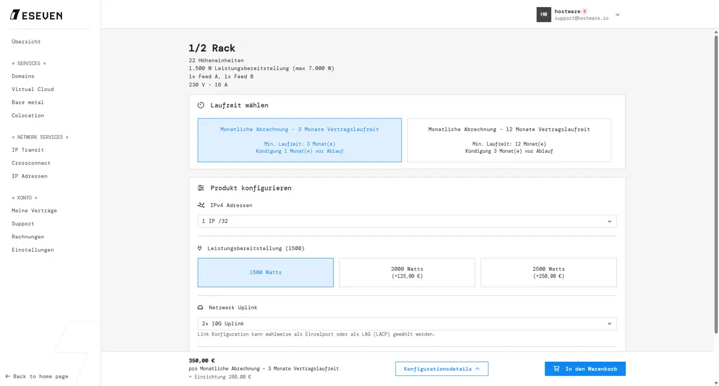This screenshot has height=386, width=719.
Task: Click the pro Monatliche Abrechnung footer text
Action: tap(264, 369)
